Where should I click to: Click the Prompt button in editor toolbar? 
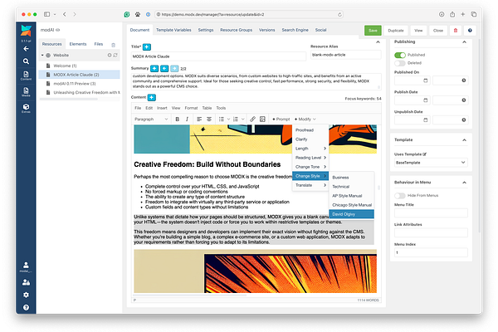pos(281,120)
